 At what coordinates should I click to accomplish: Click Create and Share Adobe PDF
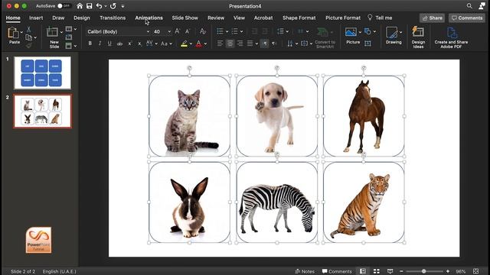point(451,37)
